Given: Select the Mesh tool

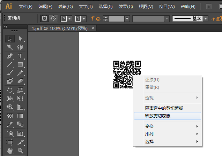Looking at the screenshot, I should (x=10, y=116).
